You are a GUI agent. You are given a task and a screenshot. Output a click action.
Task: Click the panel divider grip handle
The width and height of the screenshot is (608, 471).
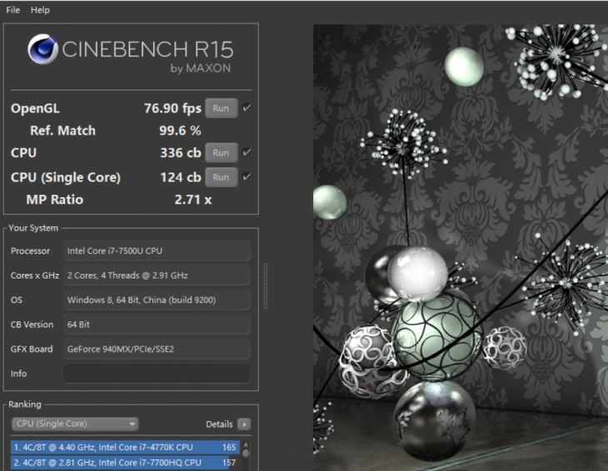coord(265,286)
